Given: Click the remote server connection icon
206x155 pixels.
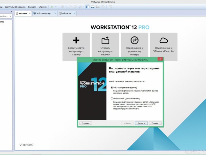Looking at the screenshot, I should tap(134, 40).
